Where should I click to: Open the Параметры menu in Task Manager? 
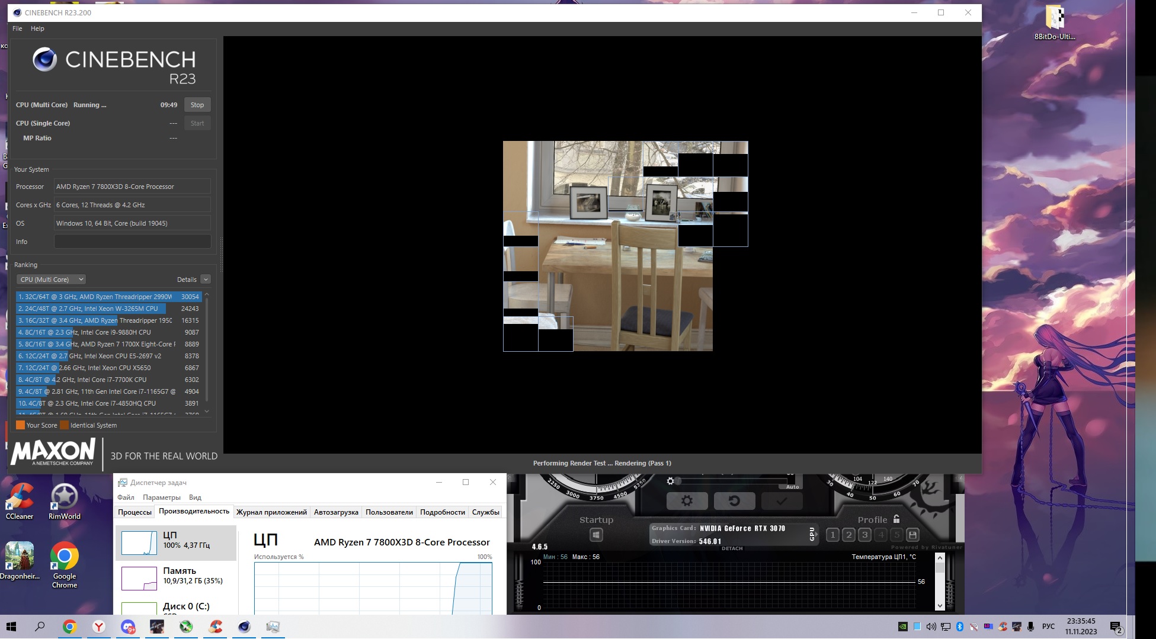coord(162,497)
